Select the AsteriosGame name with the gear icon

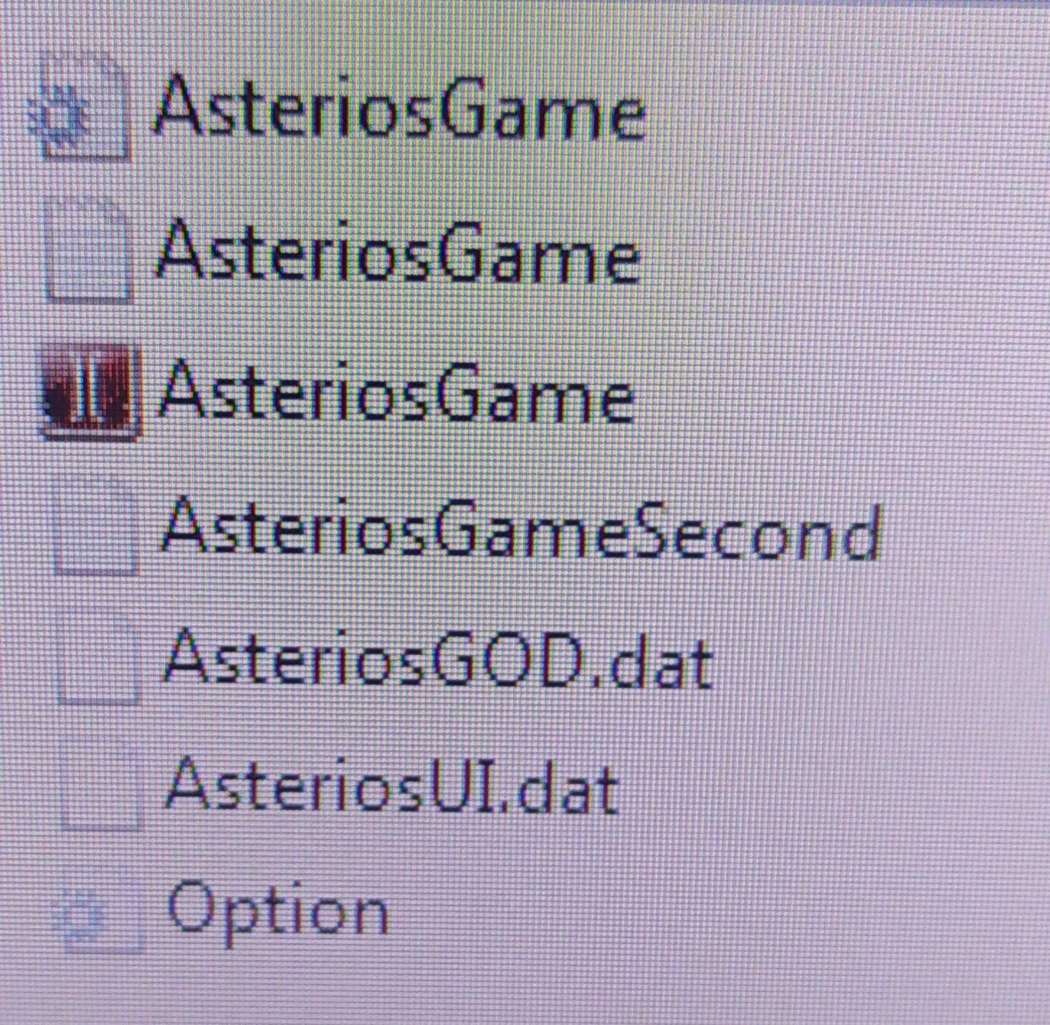400,109
